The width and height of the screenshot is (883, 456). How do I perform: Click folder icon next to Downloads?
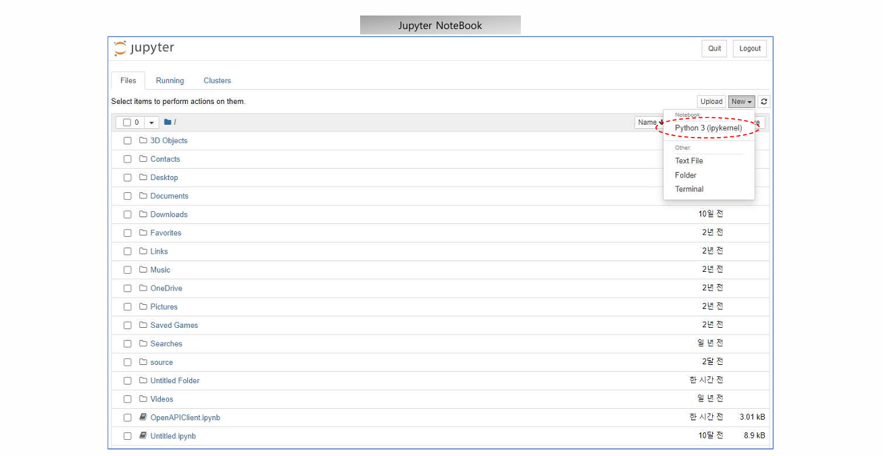(143, 215)
